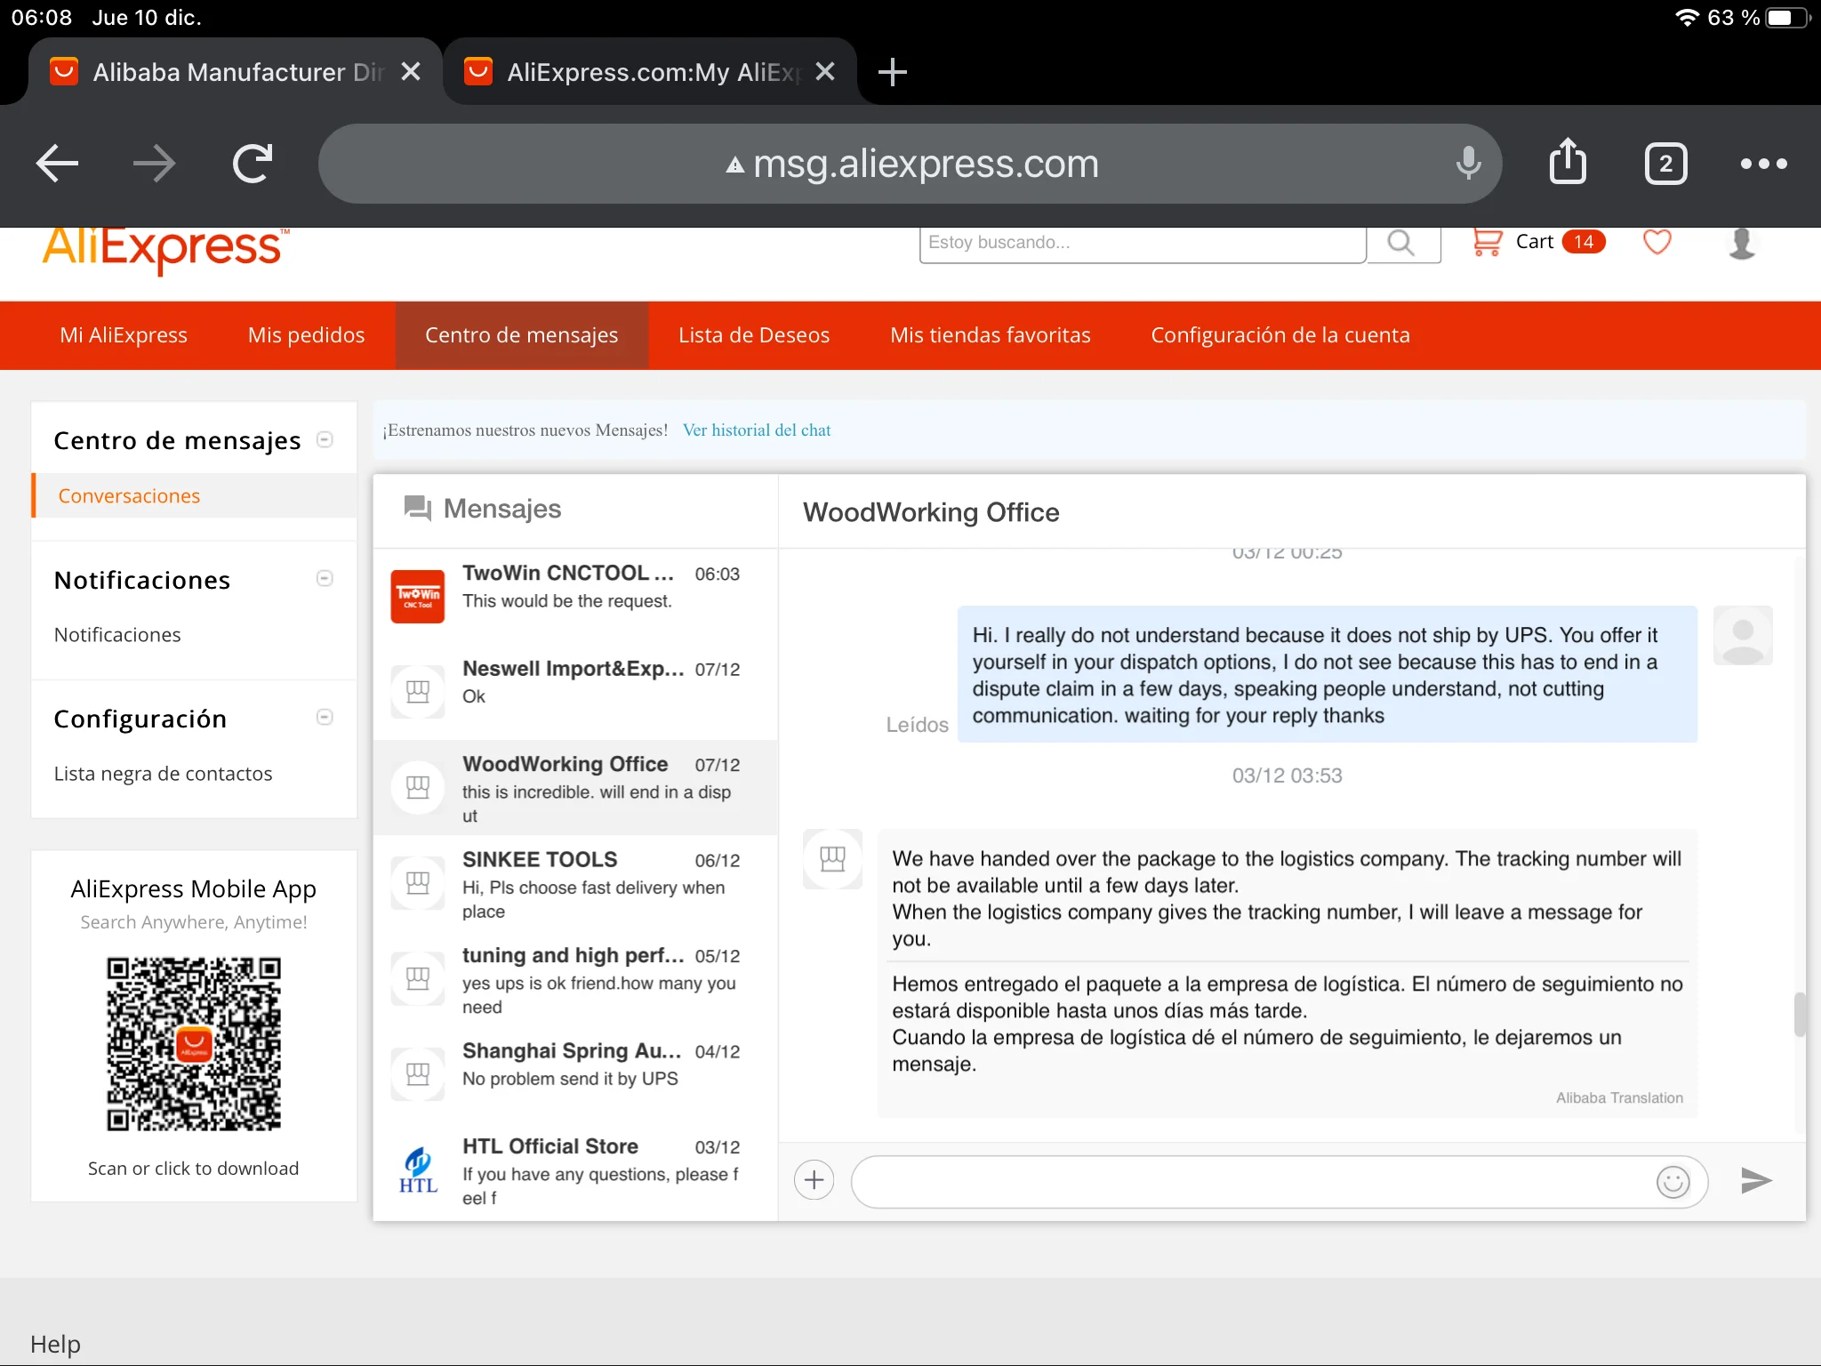Open the shopping cart icon
Image resolution: width=1821 pixels, height=1366 pixels.
[1488, 242]
